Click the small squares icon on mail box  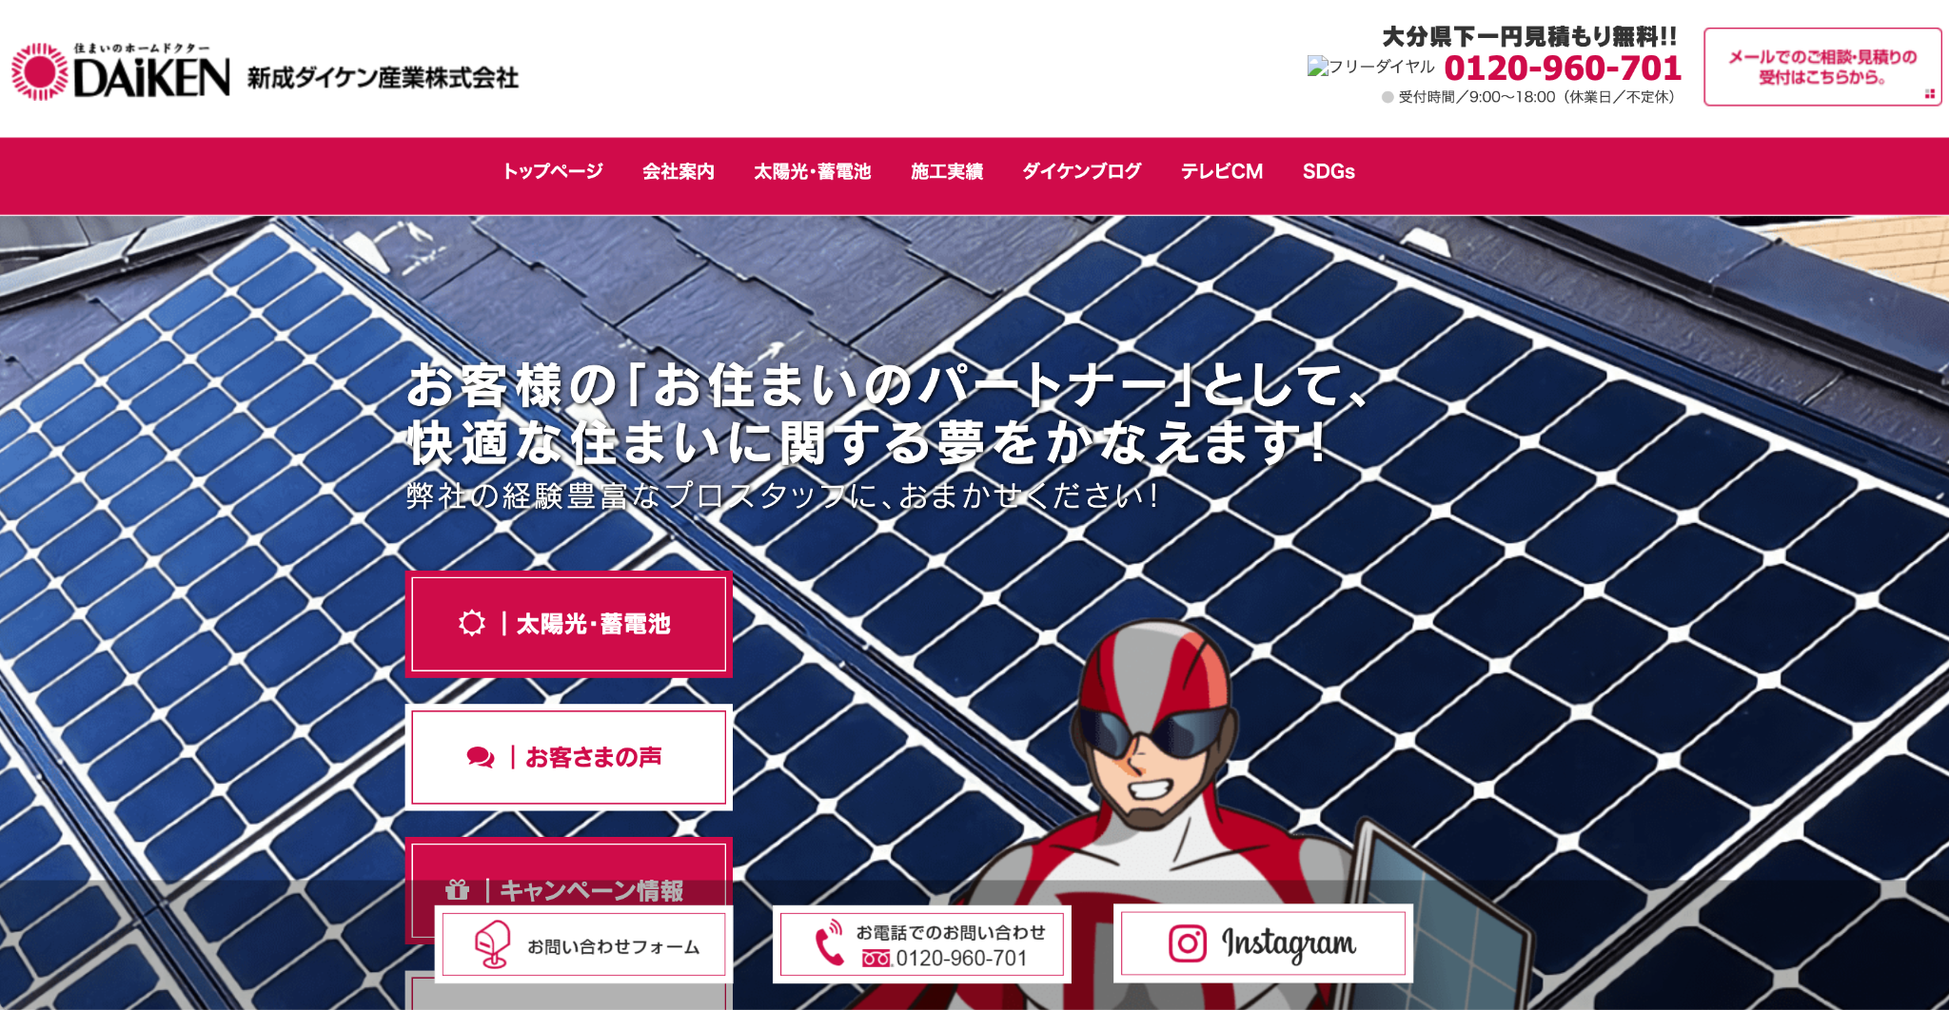click(1930, 94)
